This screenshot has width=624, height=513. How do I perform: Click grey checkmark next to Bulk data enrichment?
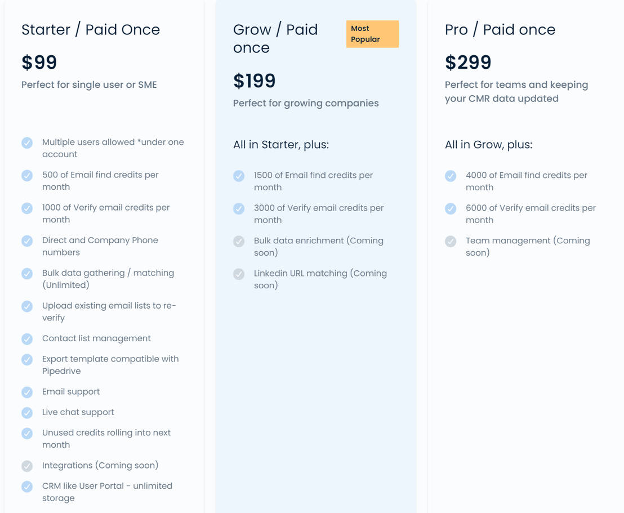(x=239, y=241)
